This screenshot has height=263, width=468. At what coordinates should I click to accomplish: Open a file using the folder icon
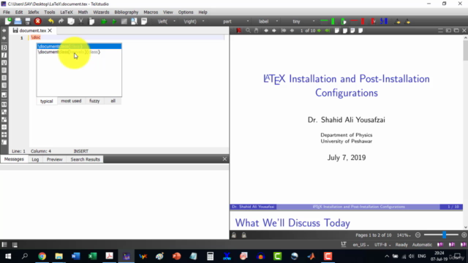[x=18, y=21]
